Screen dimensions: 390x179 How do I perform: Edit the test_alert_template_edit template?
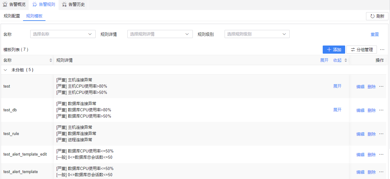[x=360, y=155]
